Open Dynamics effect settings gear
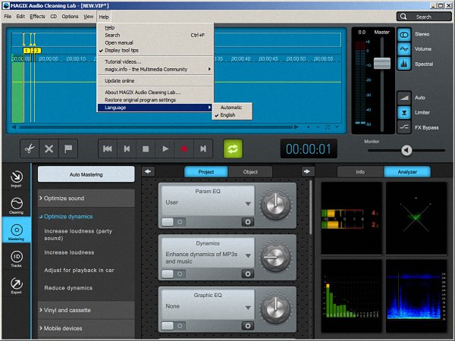455x341 pixels. pyautogui.click(x=247, y=274)
